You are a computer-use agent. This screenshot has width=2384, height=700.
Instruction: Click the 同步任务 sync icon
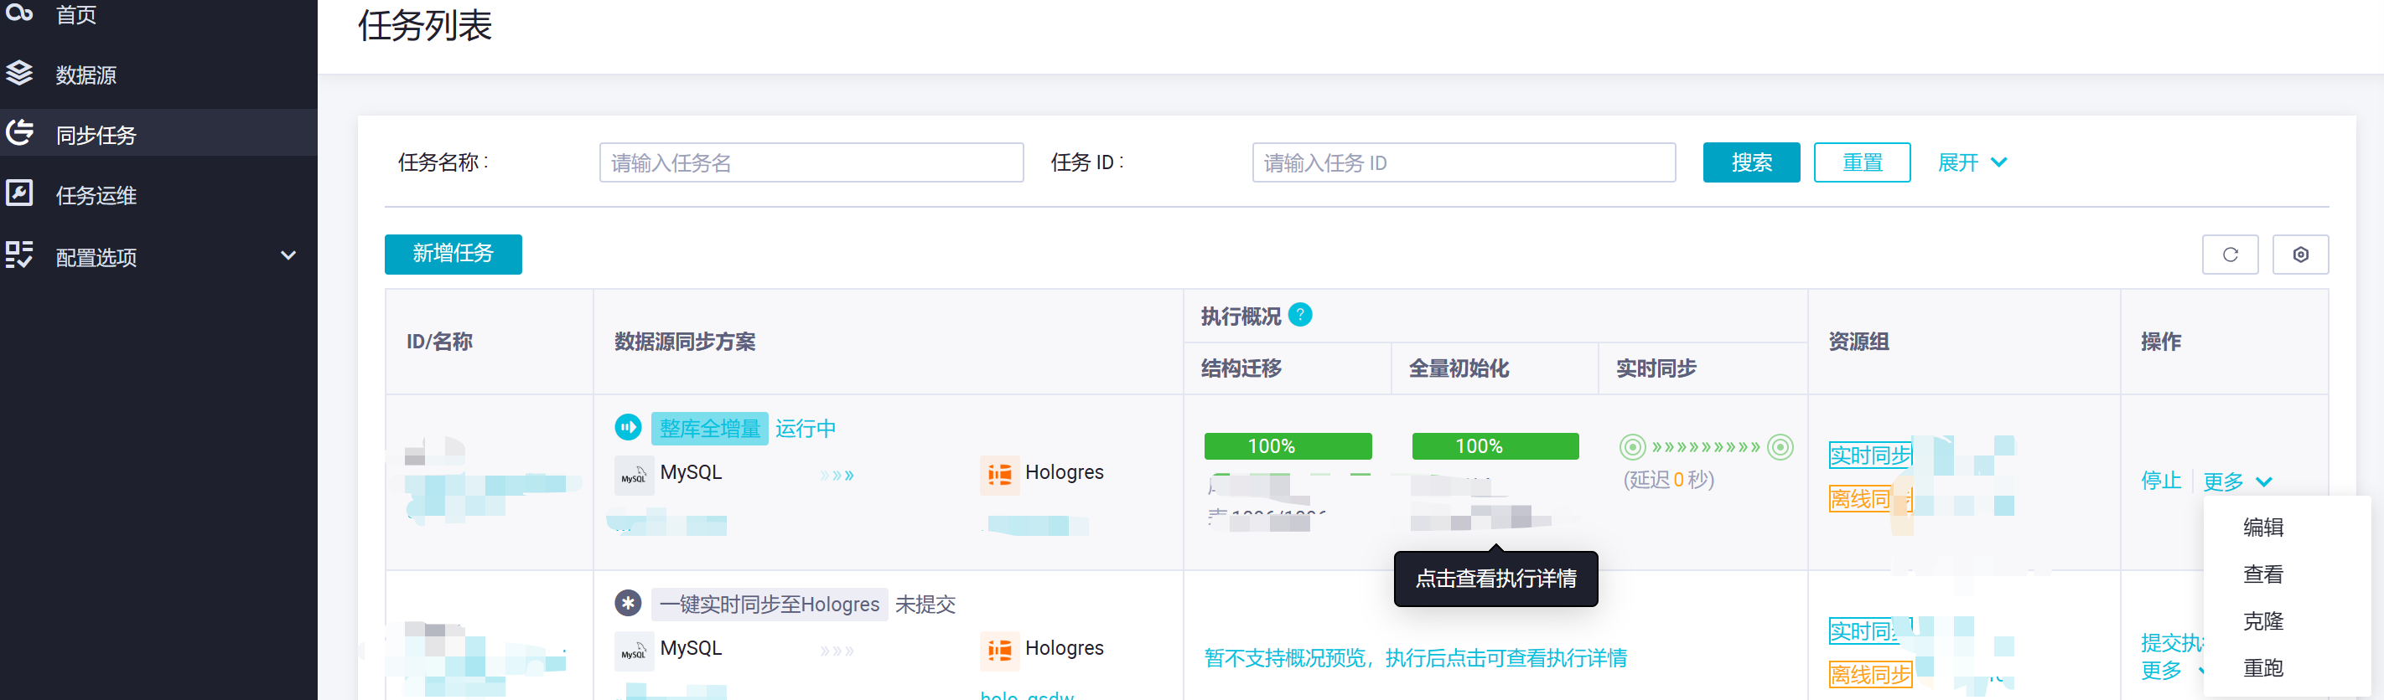pyautogui.click(x=18, y=133)
